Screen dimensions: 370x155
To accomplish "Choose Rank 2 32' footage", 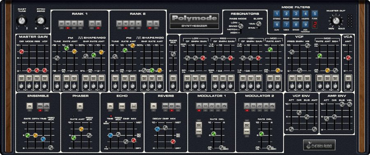I will 119,23.
